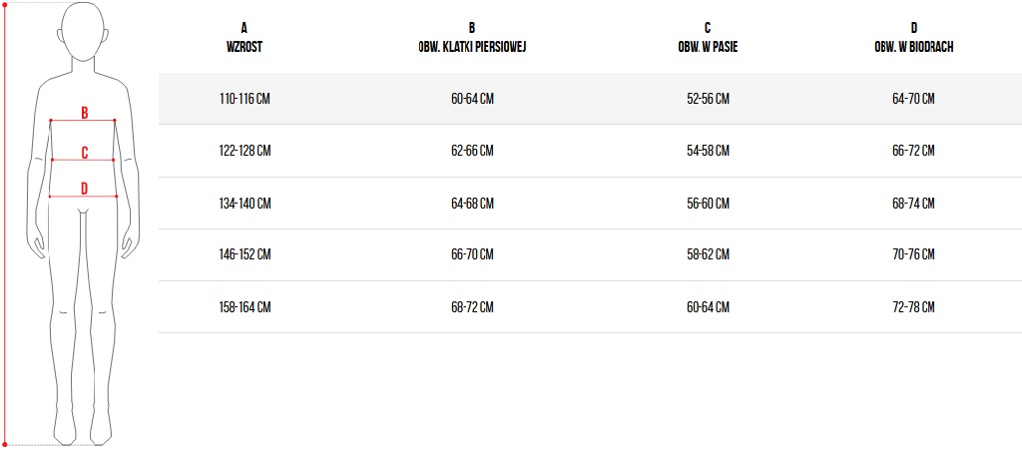Image resolution: width=1022 pixels, height=451 pixels.
Task: Select the D Obw. w biodrach header
Action: pyautogui.click(x=913, y=36)
